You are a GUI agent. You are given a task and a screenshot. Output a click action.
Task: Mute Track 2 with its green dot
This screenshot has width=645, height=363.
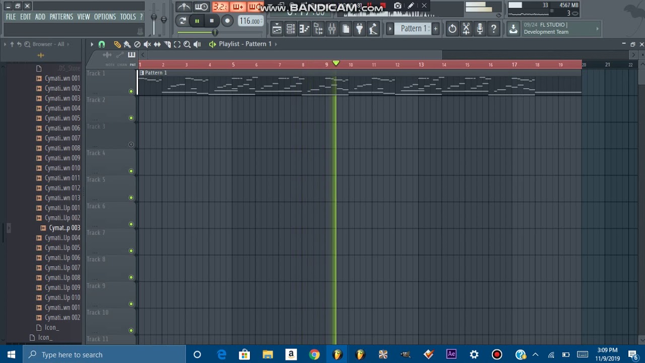tap(131, 118)
